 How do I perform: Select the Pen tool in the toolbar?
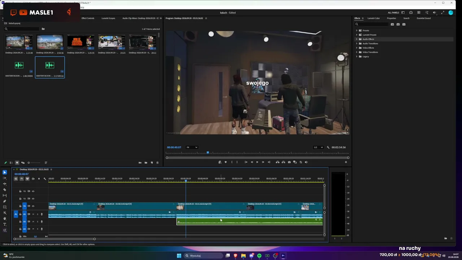[5, 201]
